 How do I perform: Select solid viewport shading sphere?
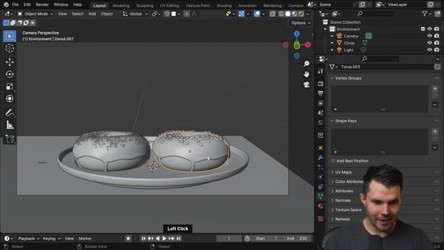click(x=288, y=14)
